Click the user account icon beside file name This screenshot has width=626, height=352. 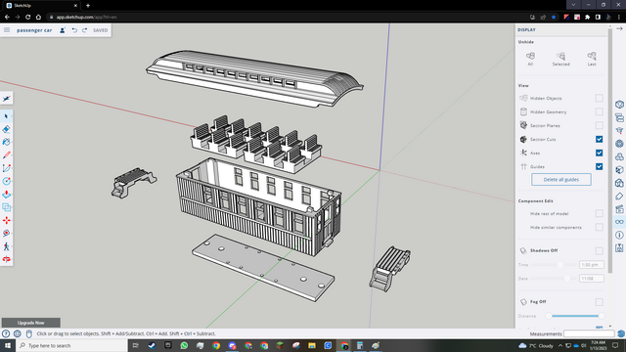pyautogui.click(x=63, y=30)
